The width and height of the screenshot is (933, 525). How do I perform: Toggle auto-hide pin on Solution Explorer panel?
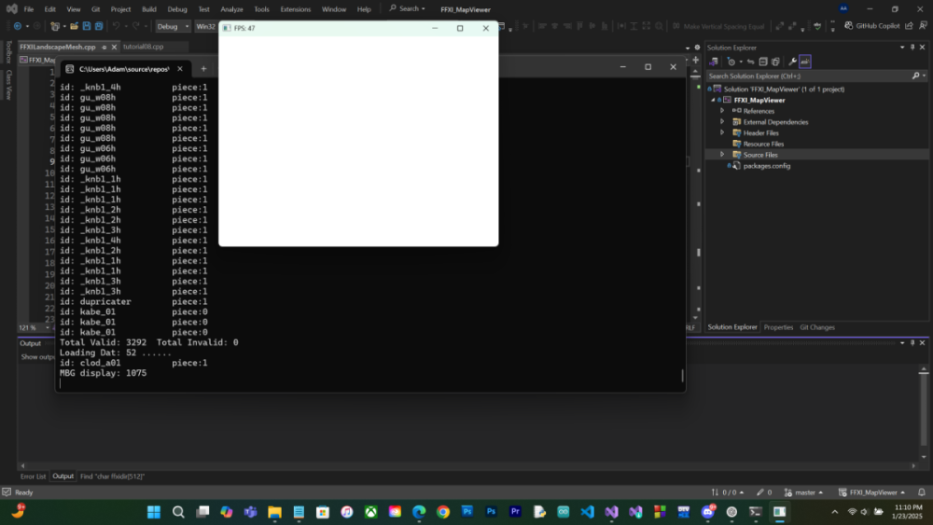pos(912,48)
